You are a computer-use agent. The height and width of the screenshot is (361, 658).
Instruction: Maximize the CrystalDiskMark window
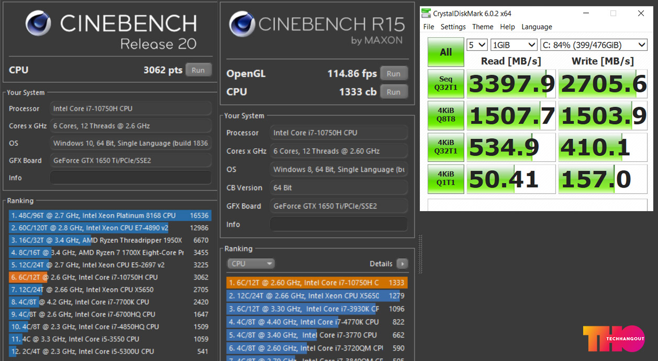pyautogui.click(x=613, y=14)
